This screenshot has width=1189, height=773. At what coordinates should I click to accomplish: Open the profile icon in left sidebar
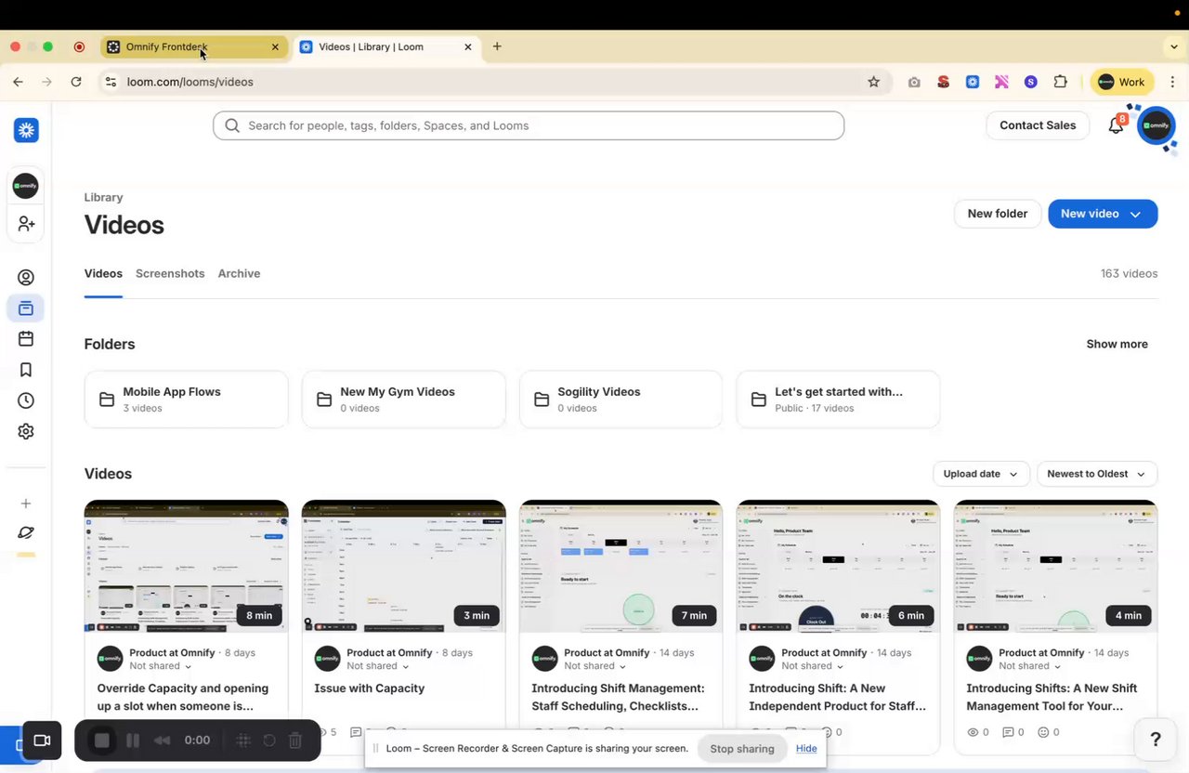click(26, 277)
